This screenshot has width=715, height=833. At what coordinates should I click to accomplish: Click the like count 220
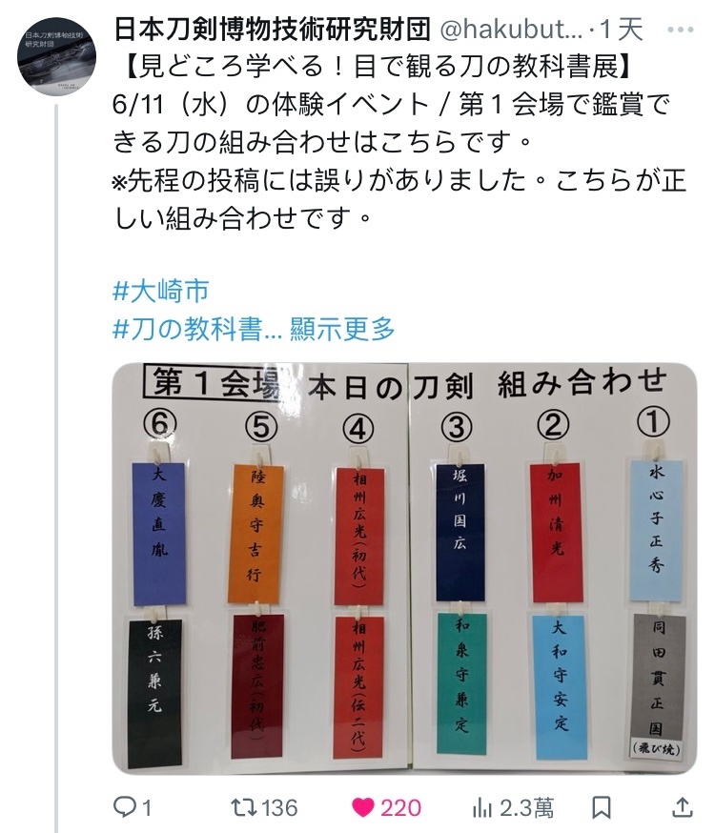400,808
